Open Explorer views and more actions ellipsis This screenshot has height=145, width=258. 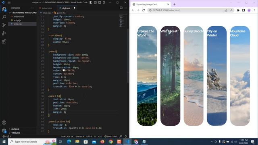pos(33,8)
